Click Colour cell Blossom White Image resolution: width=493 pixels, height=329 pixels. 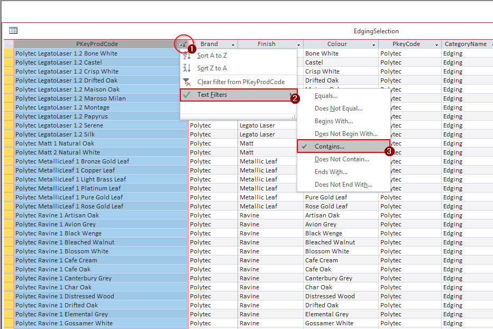pos(341,251)
